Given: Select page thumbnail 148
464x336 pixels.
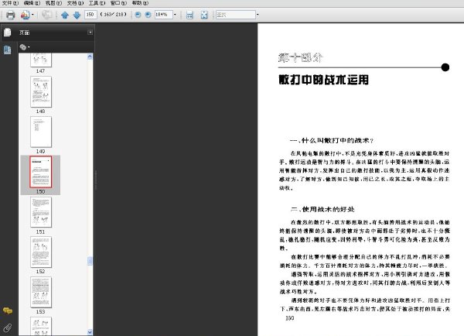Looking at the screenshot, I should tap(41, 91).
